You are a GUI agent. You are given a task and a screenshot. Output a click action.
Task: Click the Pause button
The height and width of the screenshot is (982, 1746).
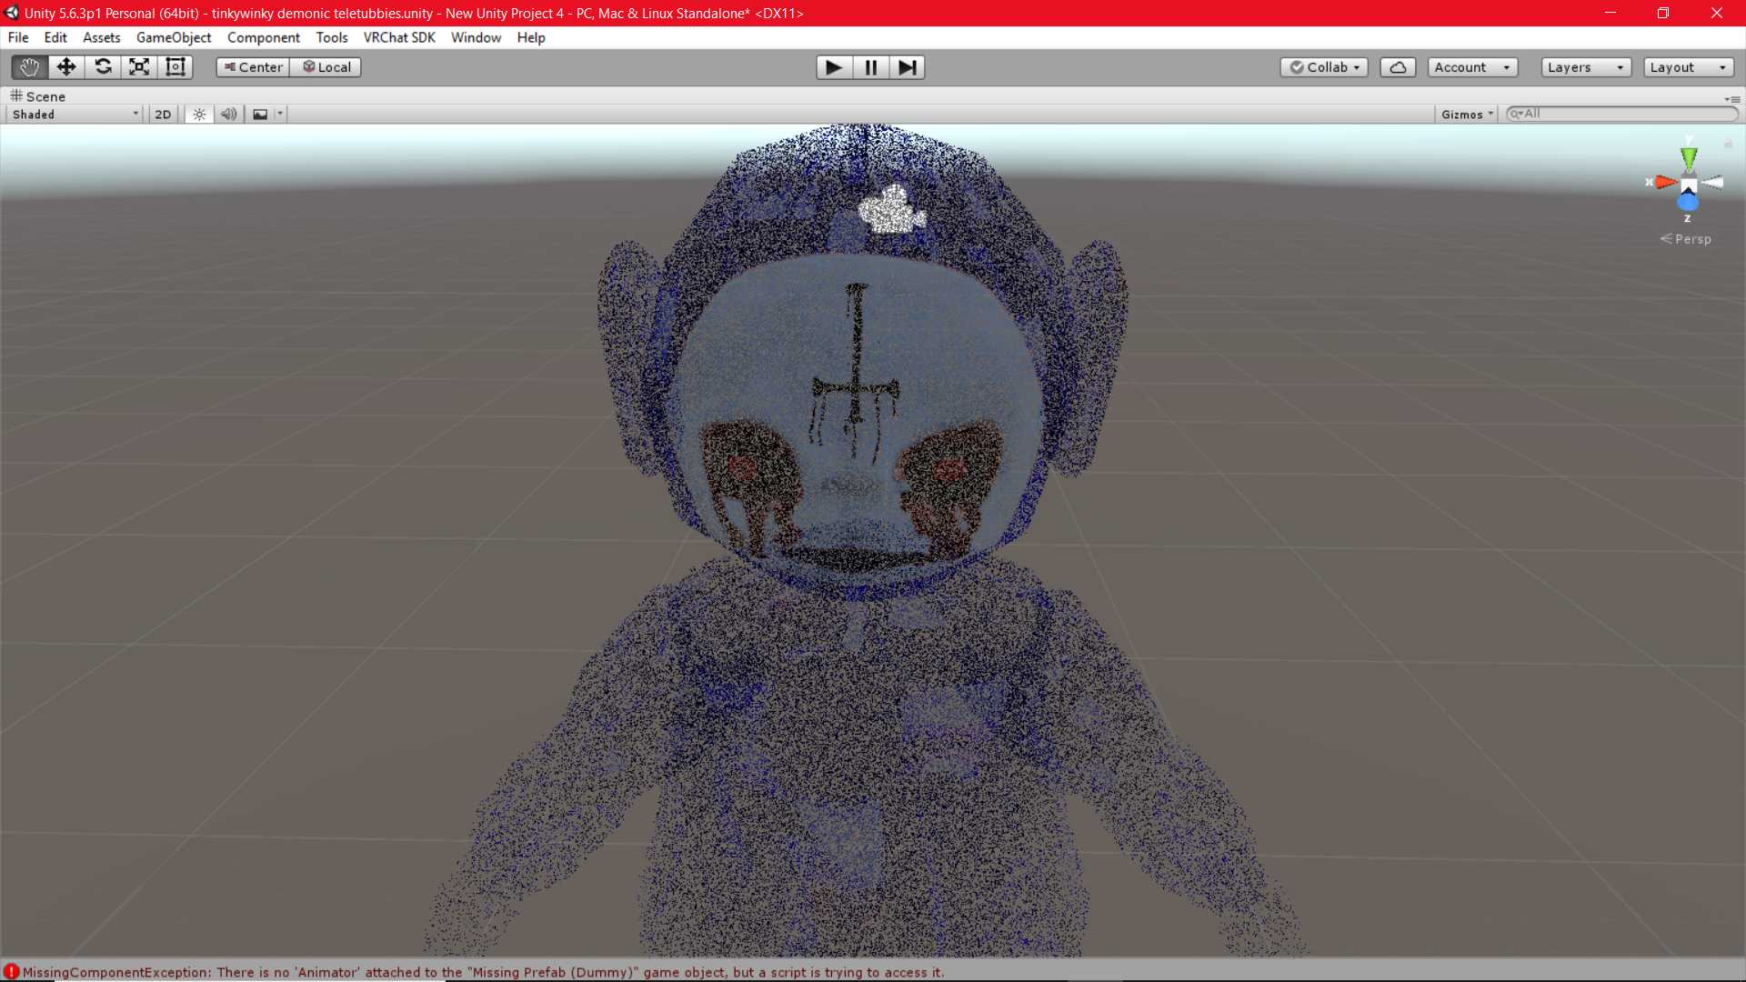click(870, 67)
